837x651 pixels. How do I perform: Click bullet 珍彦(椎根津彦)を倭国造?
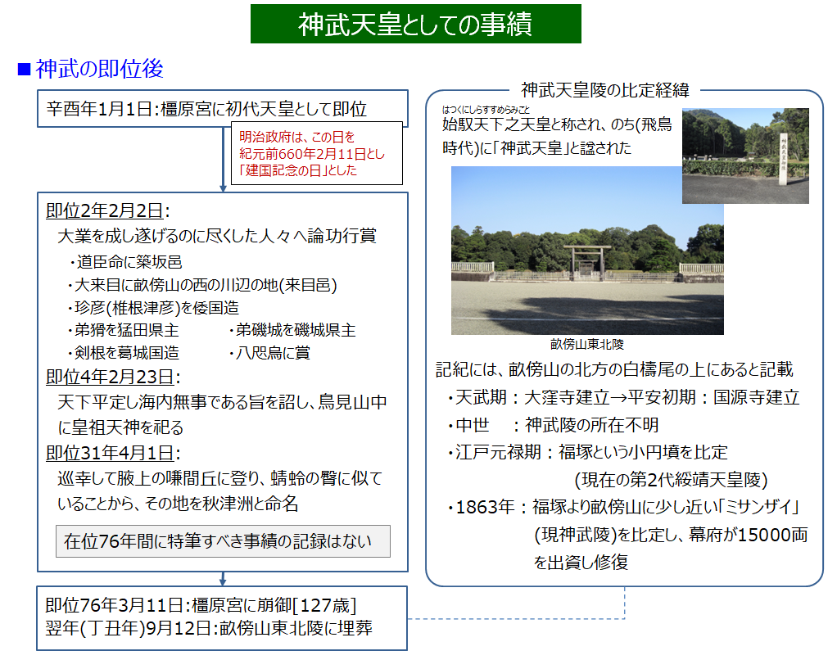coord(153,308)
